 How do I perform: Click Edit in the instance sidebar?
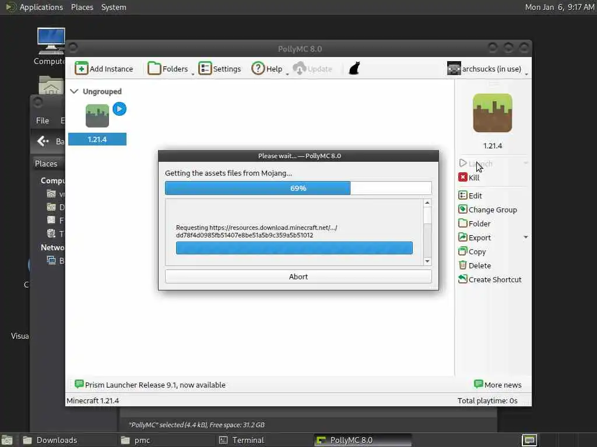[x=470, y=196]
